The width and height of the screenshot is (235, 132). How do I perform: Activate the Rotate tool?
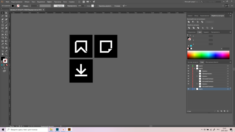pyautogui.click(x=3, y=32)
